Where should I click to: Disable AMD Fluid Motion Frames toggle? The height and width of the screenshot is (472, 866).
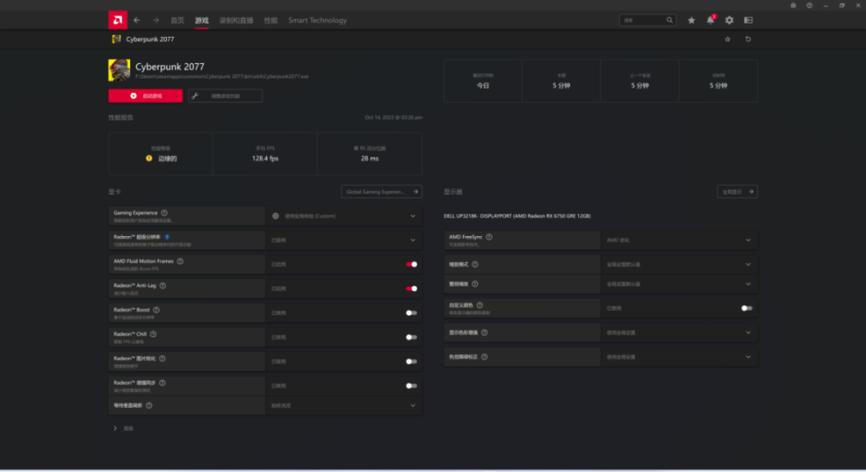pyautogui.click(x=411, y=264)
